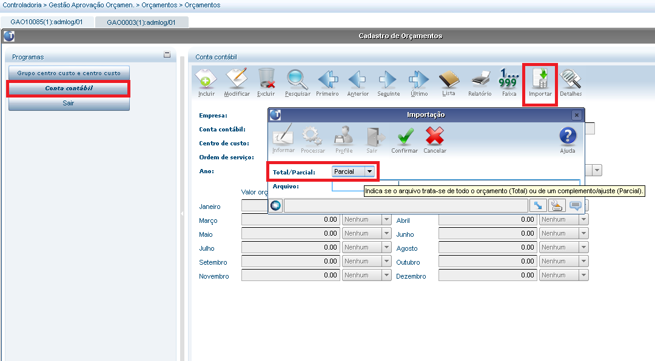Click round logo icon at dialog bottom-left
Screen dimensions: 655x361
tap(276, 205)
